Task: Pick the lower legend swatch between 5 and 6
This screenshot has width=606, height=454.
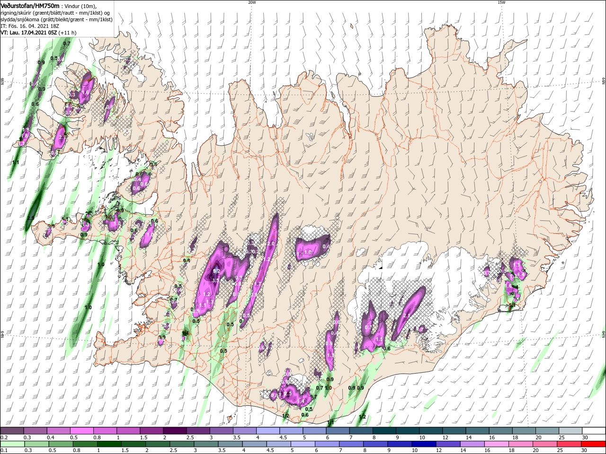Action: tap(303, 444)
